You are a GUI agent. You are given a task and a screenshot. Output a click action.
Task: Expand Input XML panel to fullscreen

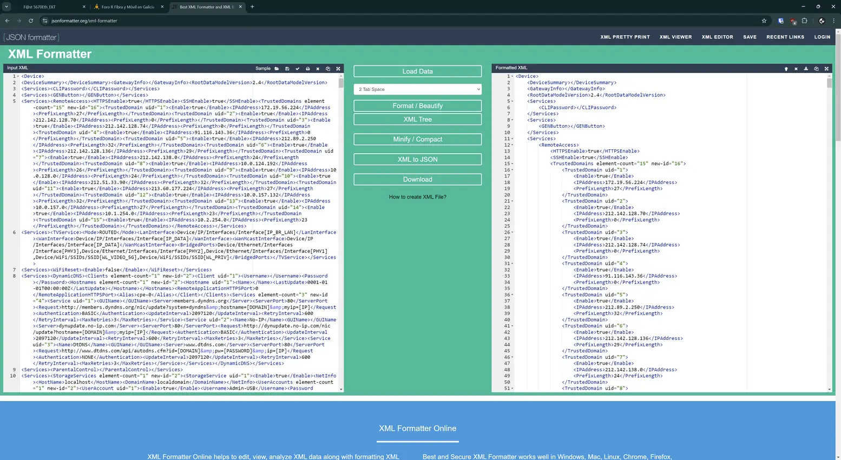[338, 69]
